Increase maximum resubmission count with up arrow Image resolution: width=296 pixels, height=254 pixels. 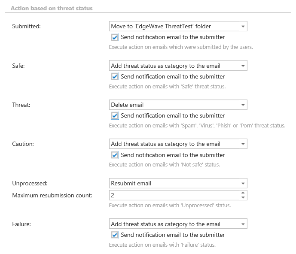(x=243, y=193)
